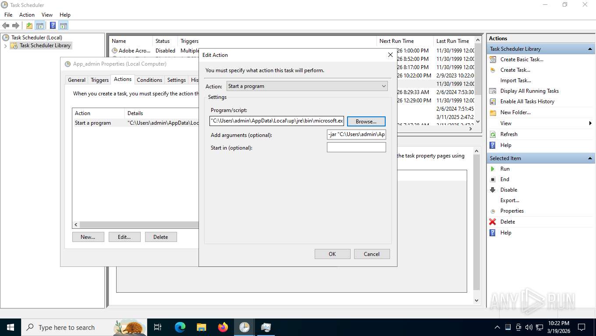Click the taskbar search box
Screen dimensions: 596x336
84,327
